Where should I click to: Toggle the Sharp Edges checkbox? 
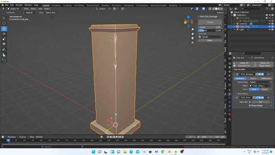250,105
